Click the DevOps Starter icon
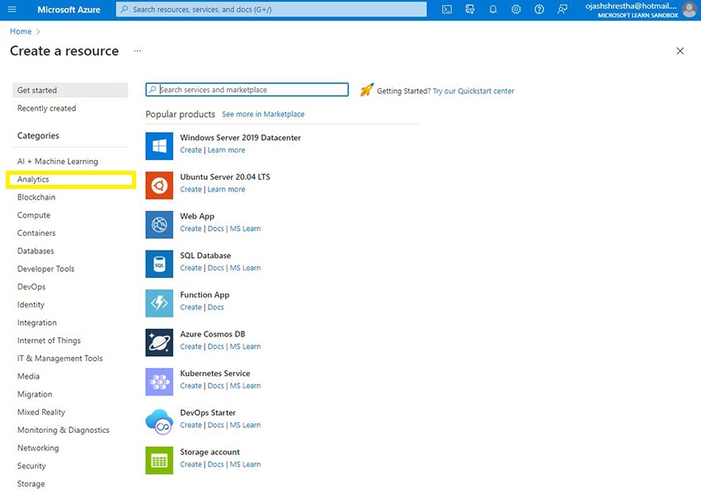This screenshot has width=701, height=494. [159, 421]
